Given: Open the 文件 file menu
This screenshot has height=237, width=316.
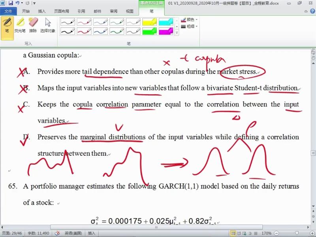Looking at the screenshot, I should tap(8, 11).
